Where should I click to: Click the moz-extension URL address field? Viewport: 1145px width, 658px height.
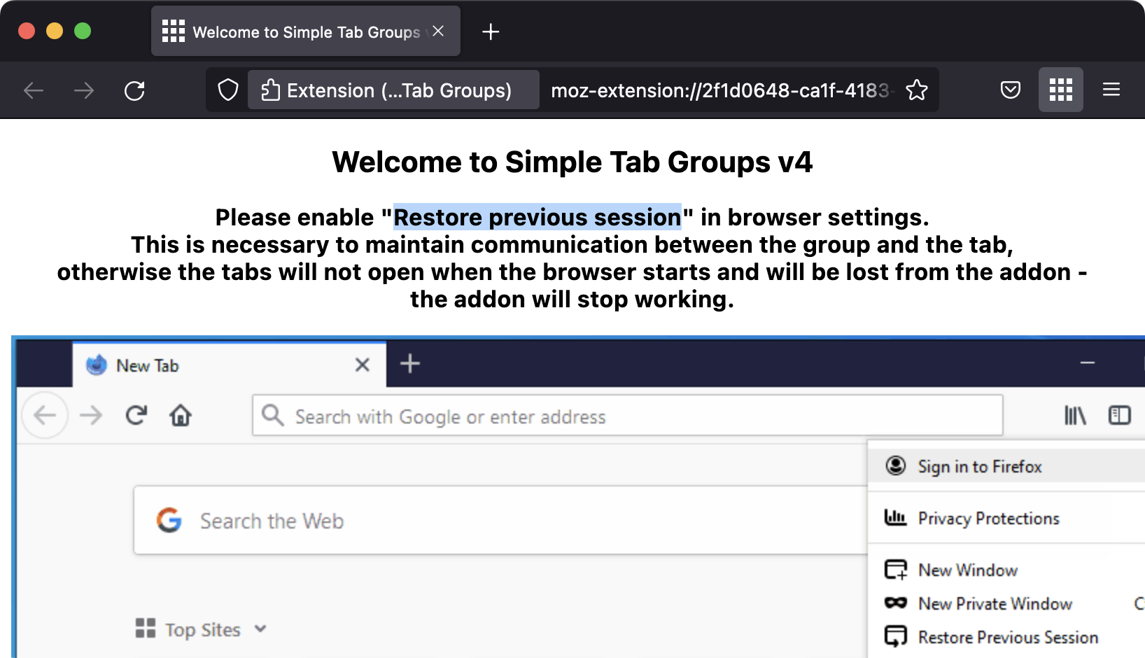pos(721,90)
